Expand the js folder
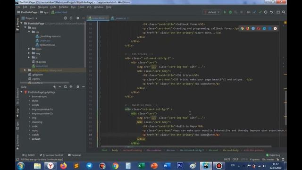 pos(29,58)
